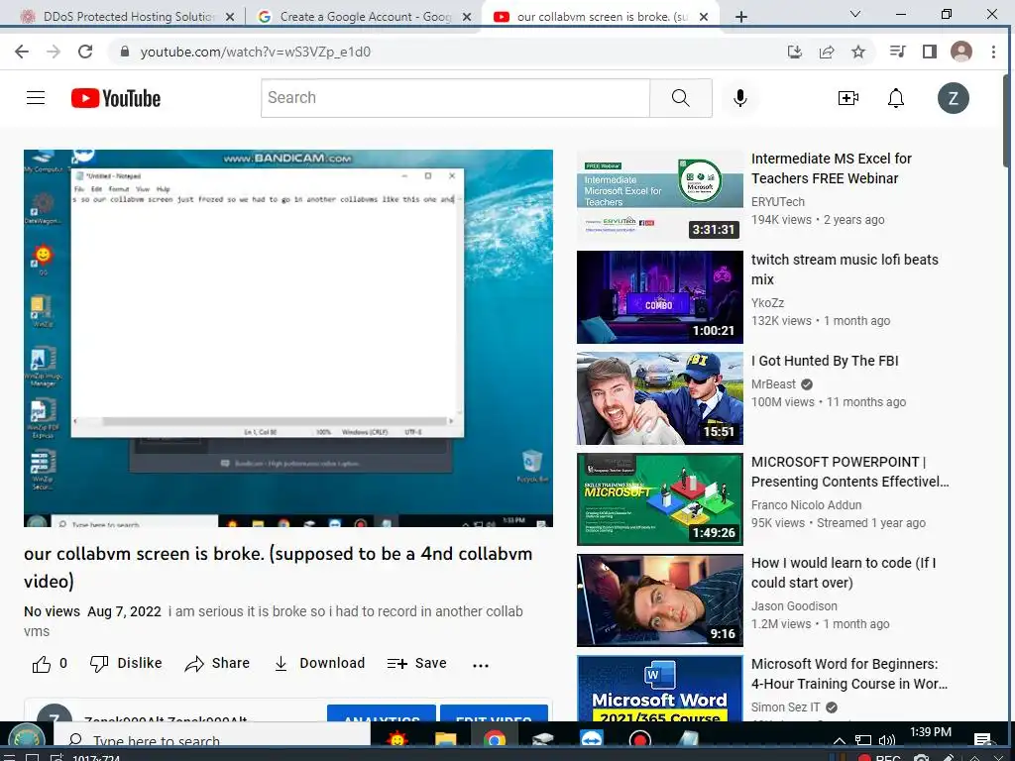Click the video player
Screen dimensions: 1015x761
point(288,339)
